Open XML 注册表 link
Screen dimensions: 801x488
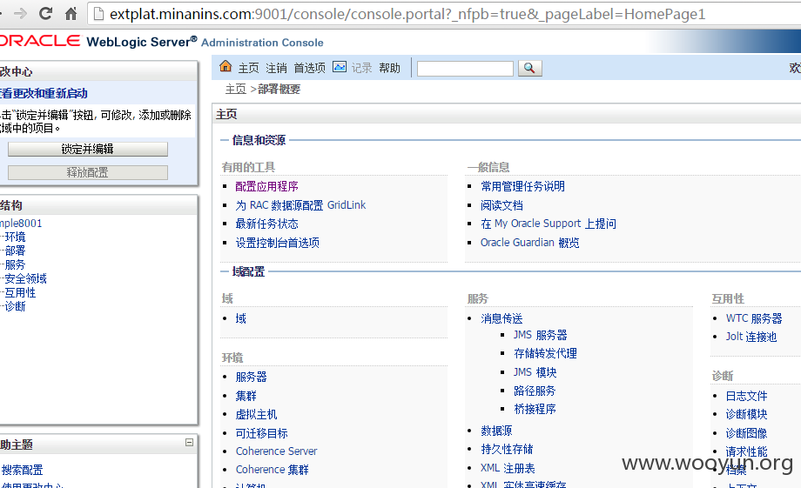pyautogui.click(x=508, y=468)
